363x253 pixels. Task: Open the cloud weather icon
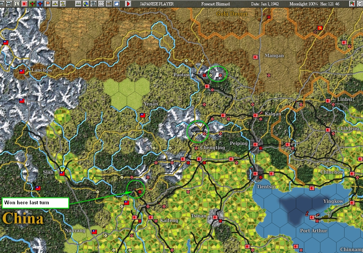(116, 4)
